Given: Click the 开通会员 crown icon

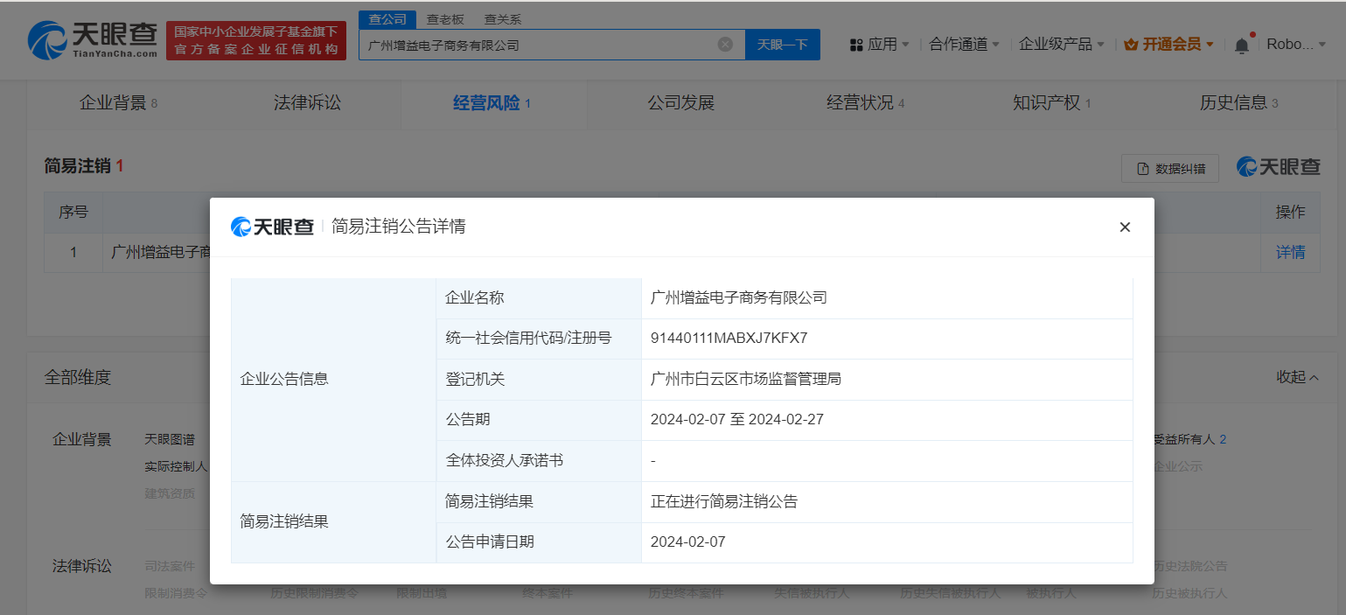Looking at the screenshot, I should point(1130,45).
